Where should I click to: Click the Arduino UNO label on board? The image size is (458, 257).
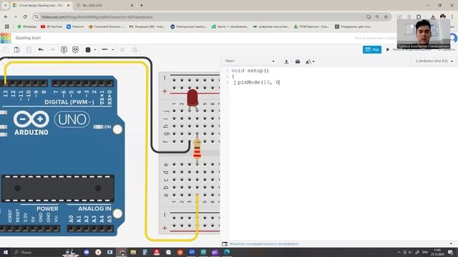pyautogui.click(x=72, y=119)
